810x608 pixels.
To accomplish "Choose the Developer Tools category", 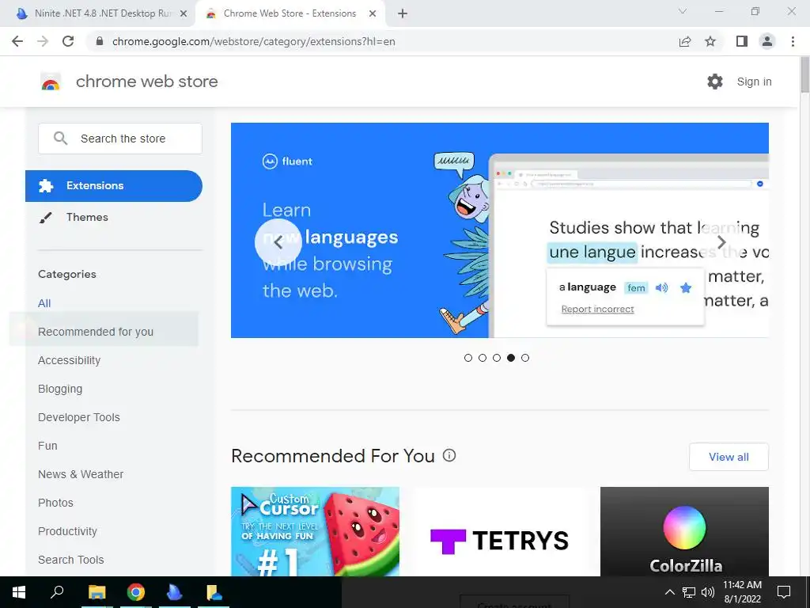I will coord(79,417).
